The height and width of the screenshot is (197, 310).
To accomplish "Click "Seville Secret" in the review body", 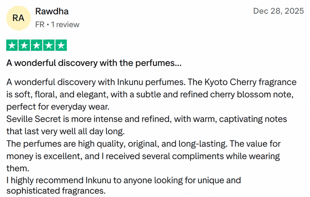I will [x=33, y=119].
